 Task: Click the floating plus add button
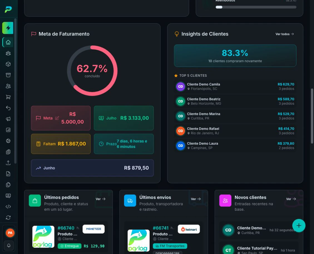click(299, 226)
